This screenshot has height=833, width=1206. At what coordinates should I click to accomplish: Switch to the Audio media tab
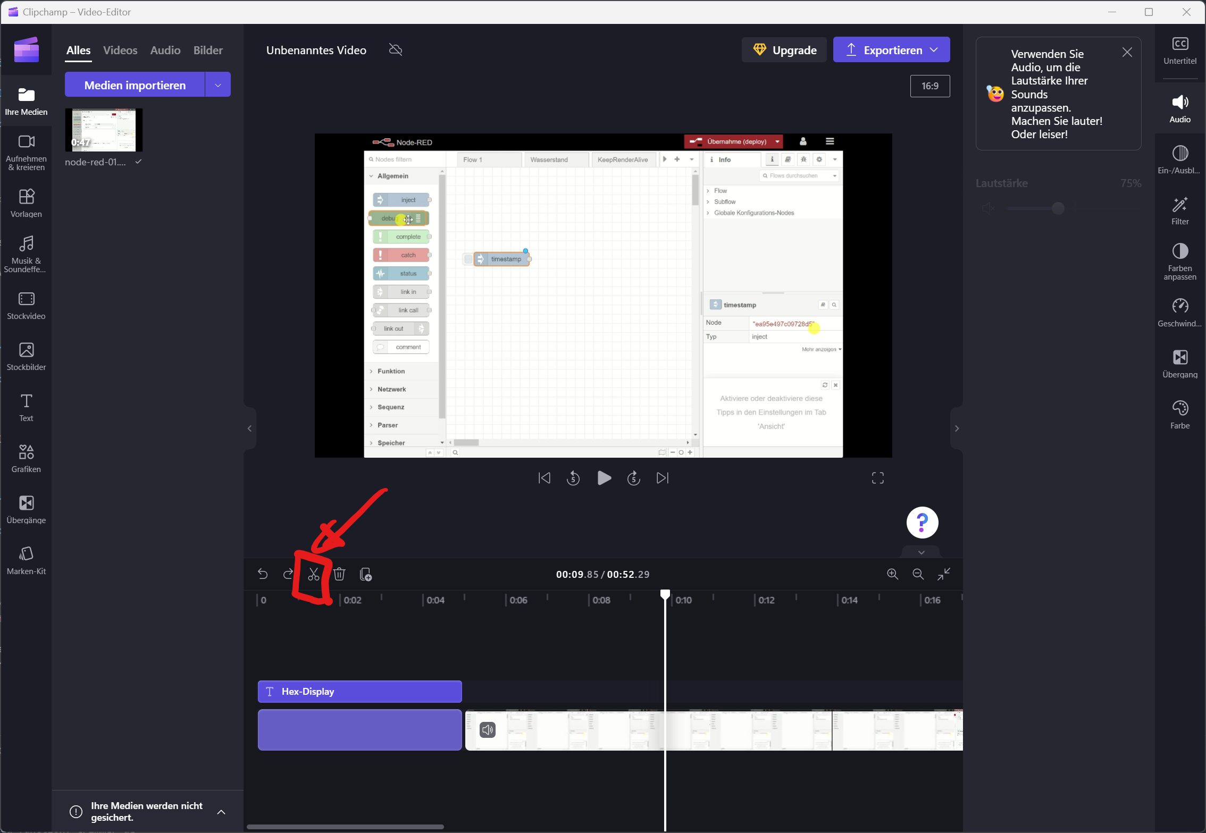click(x=165, y=51)
